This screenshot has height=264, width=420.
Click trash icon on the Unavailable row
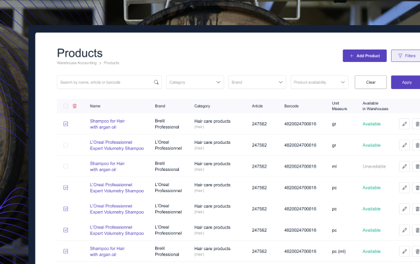pyautogui.click(x=417, y=166)
